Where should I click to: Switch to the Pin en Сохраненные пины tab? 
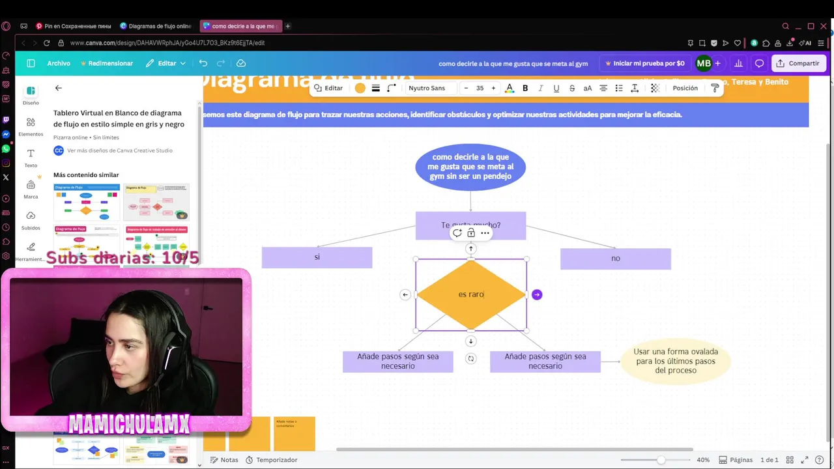(74, 26)
